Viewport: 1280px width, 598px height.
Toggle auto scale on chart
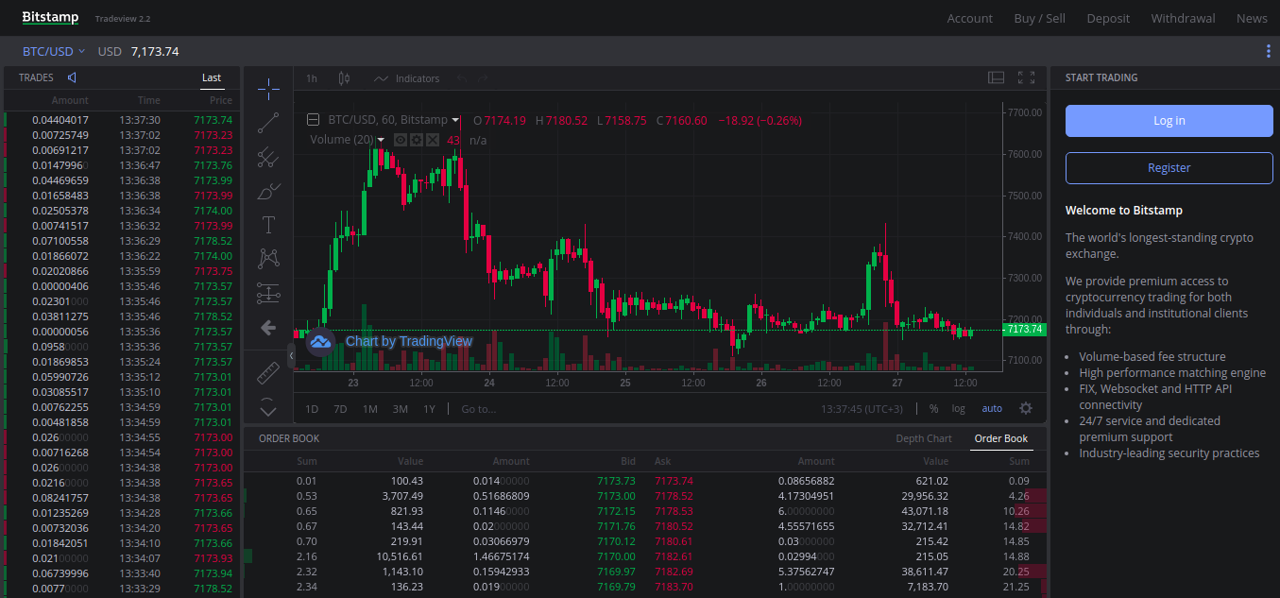click(992, 408)
